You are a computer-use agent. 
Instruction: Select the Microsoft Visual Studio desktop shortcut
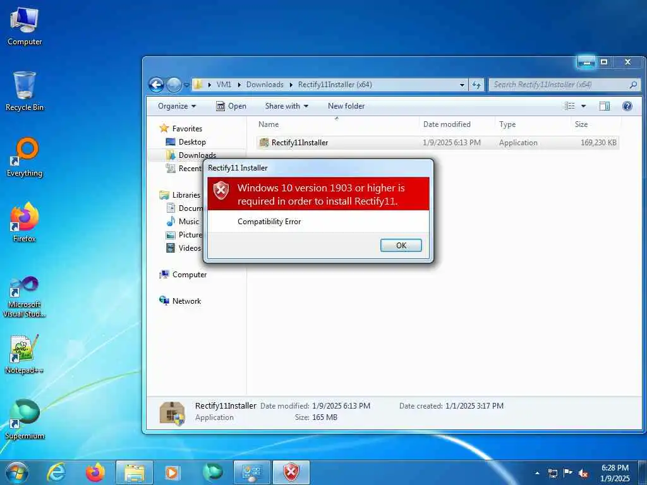[x=25, y=297]
